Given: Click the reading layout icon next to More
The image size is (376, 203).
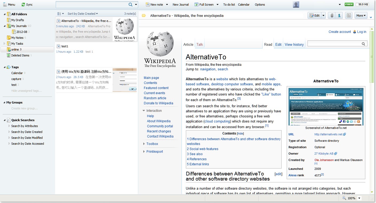Looking at the screenshot, I should (x=348, y=16).
